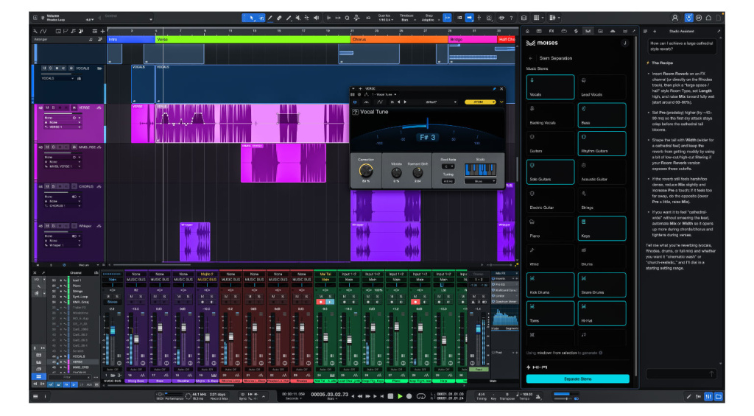Mute the Whisper track
Image resolution: width=754 pixels, height=416 pixels.
point(47,226)
